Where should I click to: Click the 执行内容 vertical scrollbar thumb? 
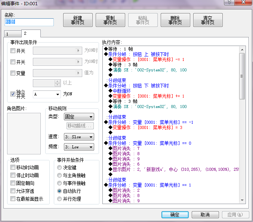point(242,76)
